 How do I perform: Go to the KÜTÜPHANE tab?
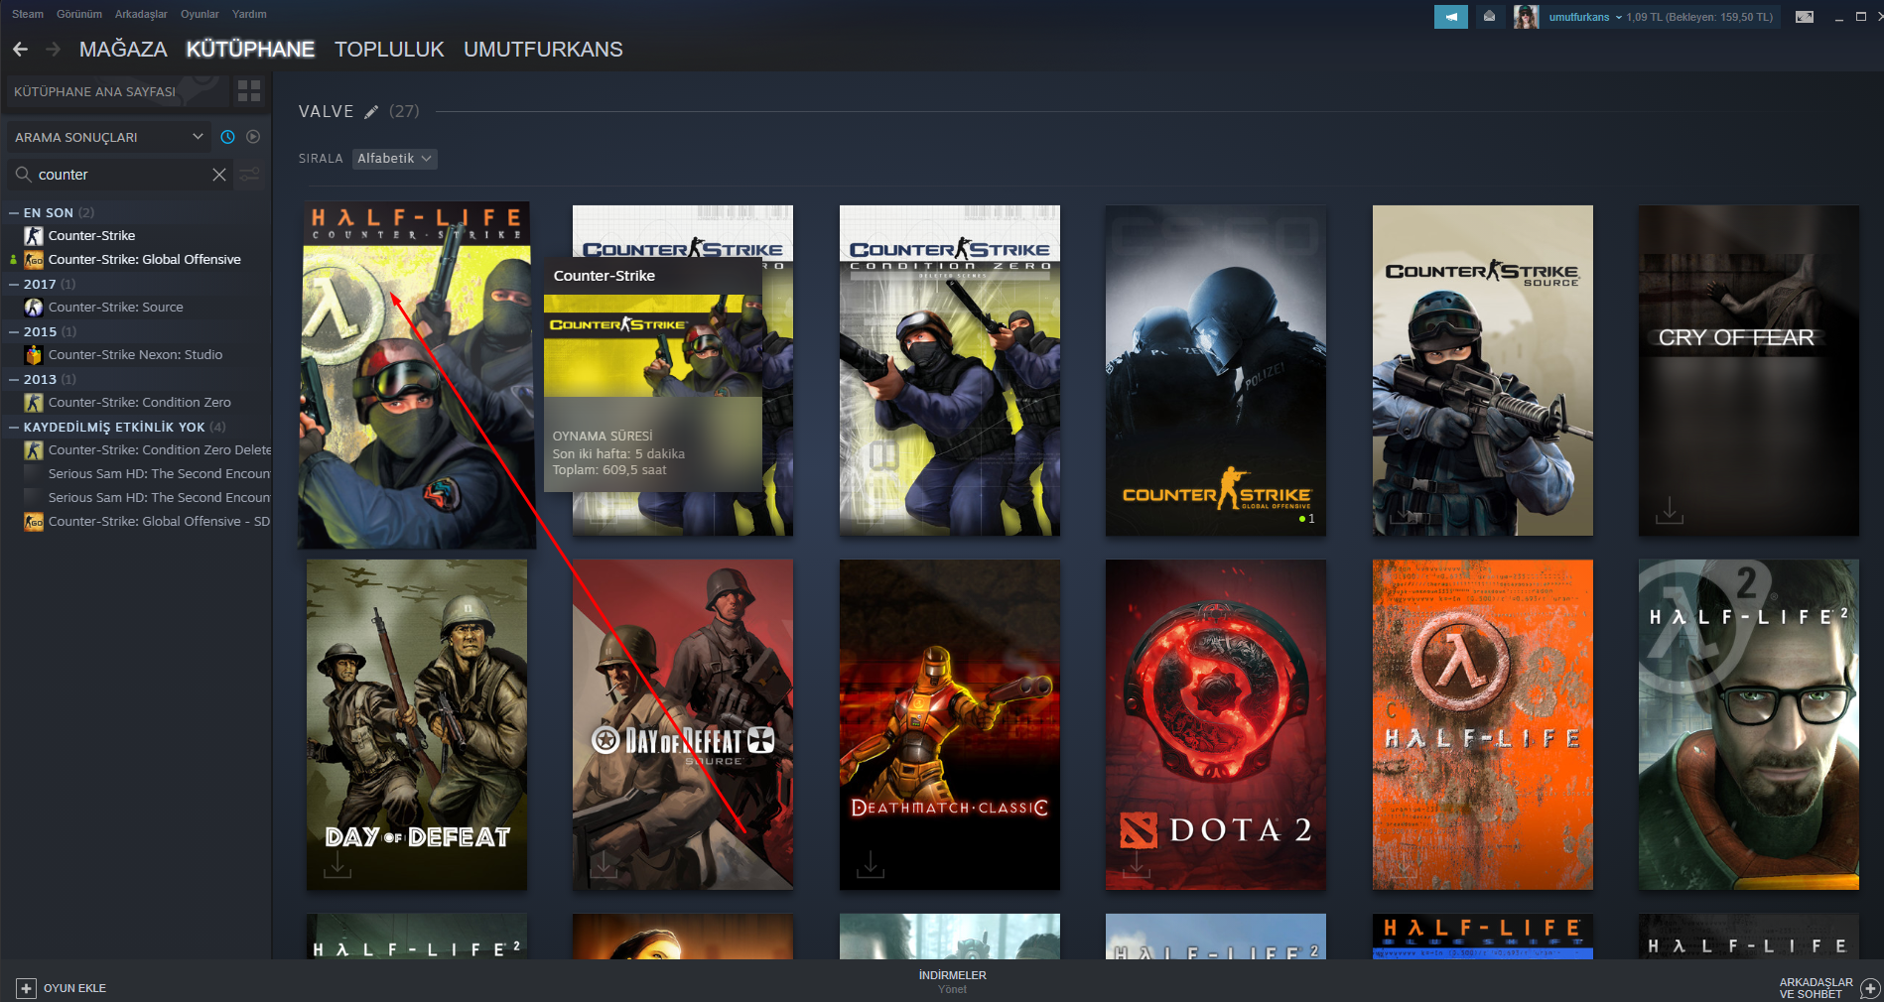point(250,50)
